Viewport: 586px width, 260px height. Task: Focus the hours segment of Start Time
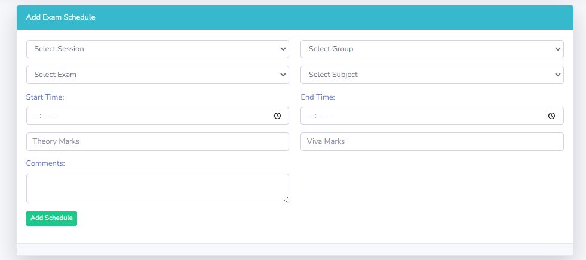click(35, 116)
